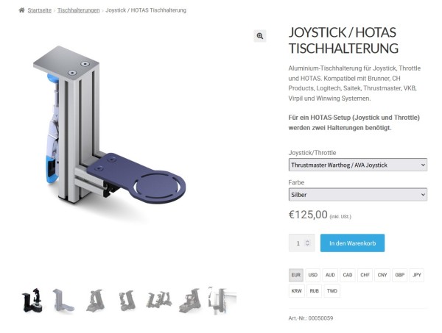Expand the Farbe color dropdown

pyautogui.click(x=358, y=195)
